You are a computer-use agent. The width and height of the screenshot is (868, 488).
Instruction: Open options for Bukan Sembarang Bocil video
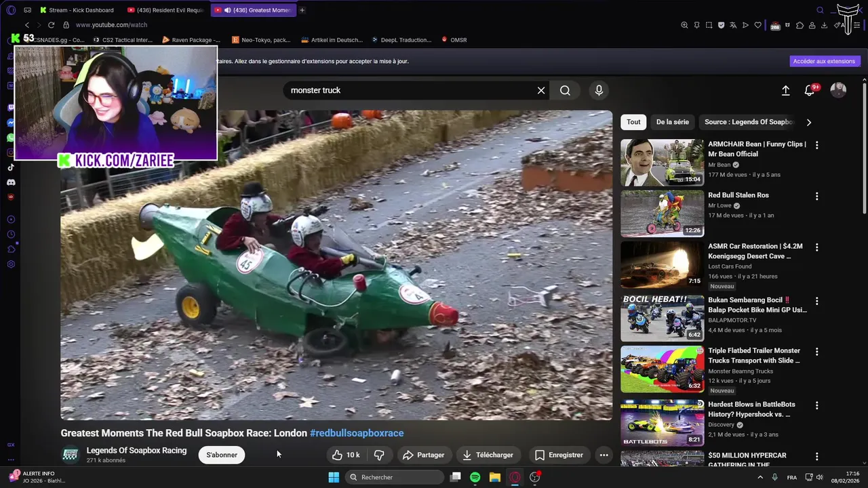[x=816, y=301]
